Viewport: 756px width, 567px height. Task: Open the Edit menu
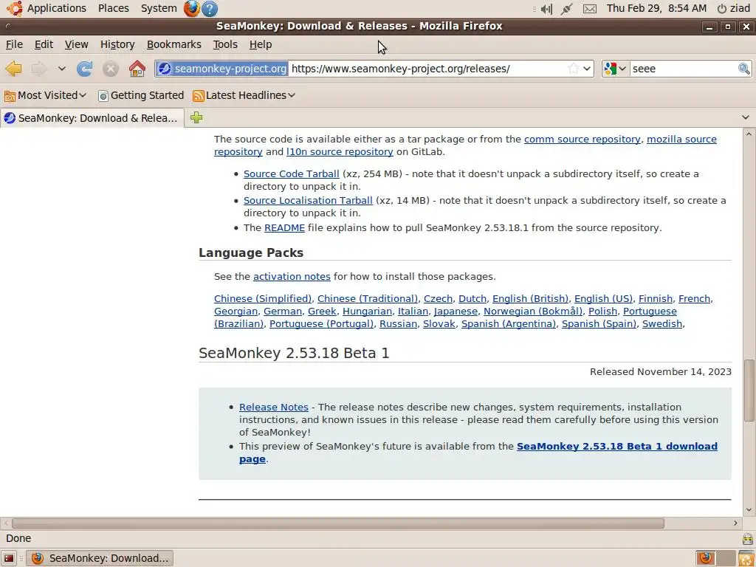click(44, 44)
